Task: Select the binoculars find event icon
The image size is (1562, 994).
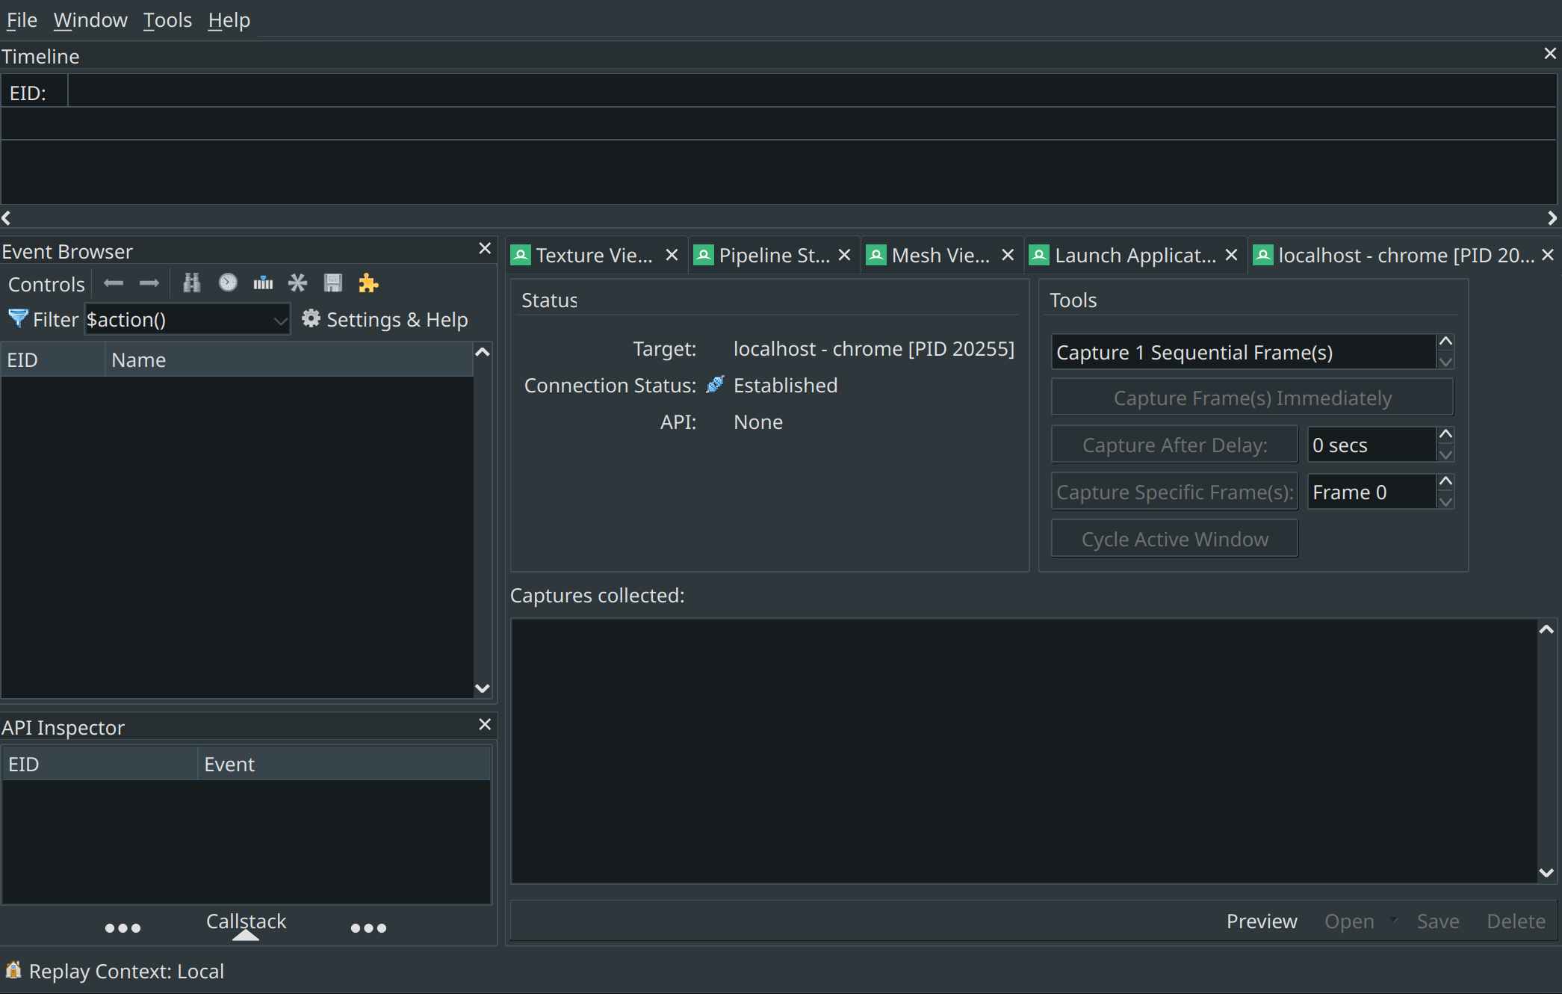Action: point(191,283)
